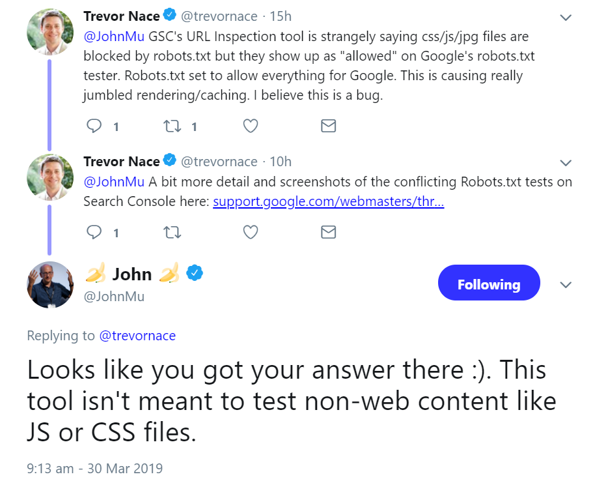Screen dimensions: 595x483
Task: Click the retweet icon on the second tweet
Action: (171, 231)
